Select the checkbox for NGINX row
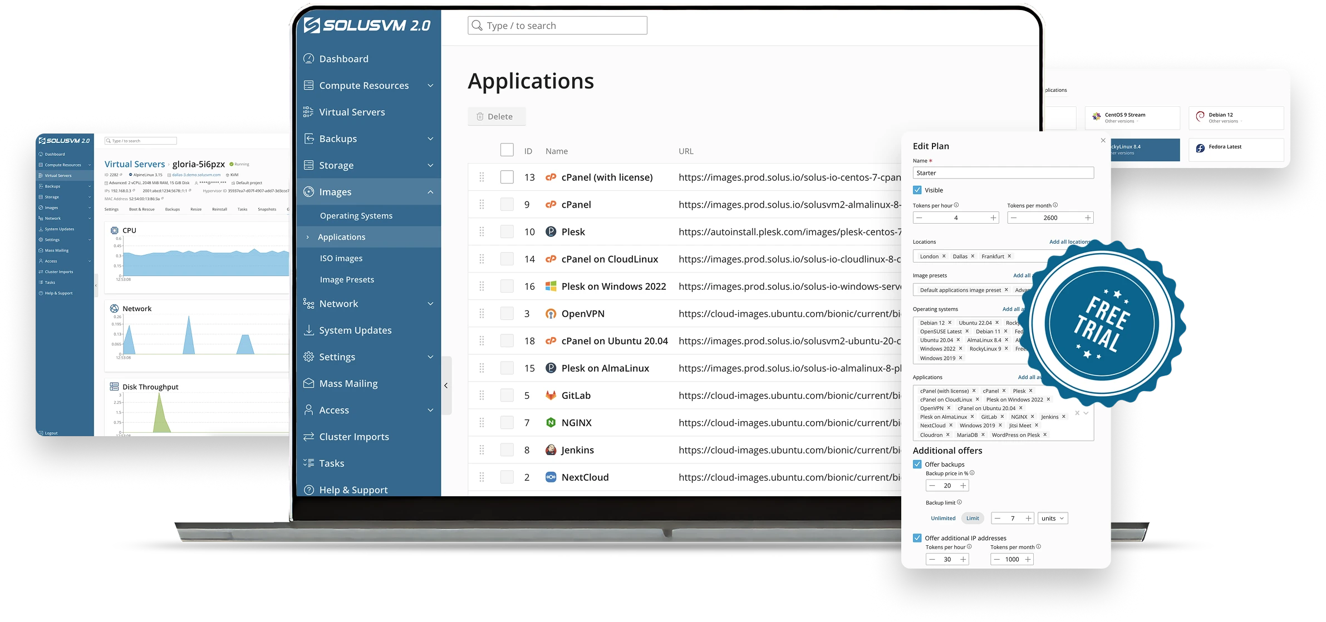This screenshot has width=1326, height=622. point(507,422)
